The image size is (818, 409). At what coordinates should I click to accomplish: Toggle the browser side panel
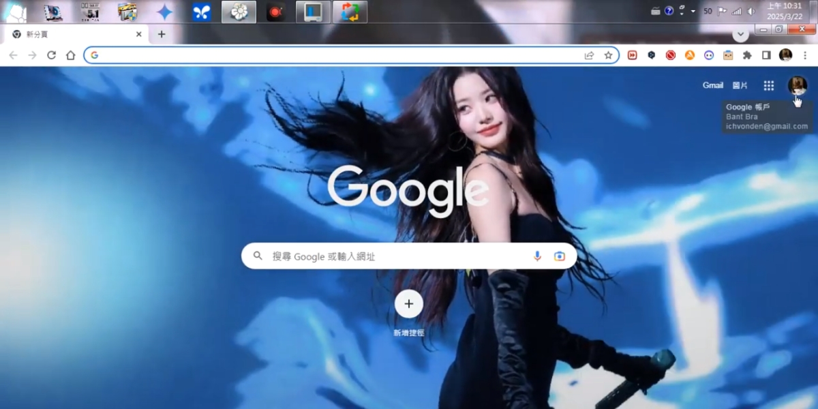(766, 55)
